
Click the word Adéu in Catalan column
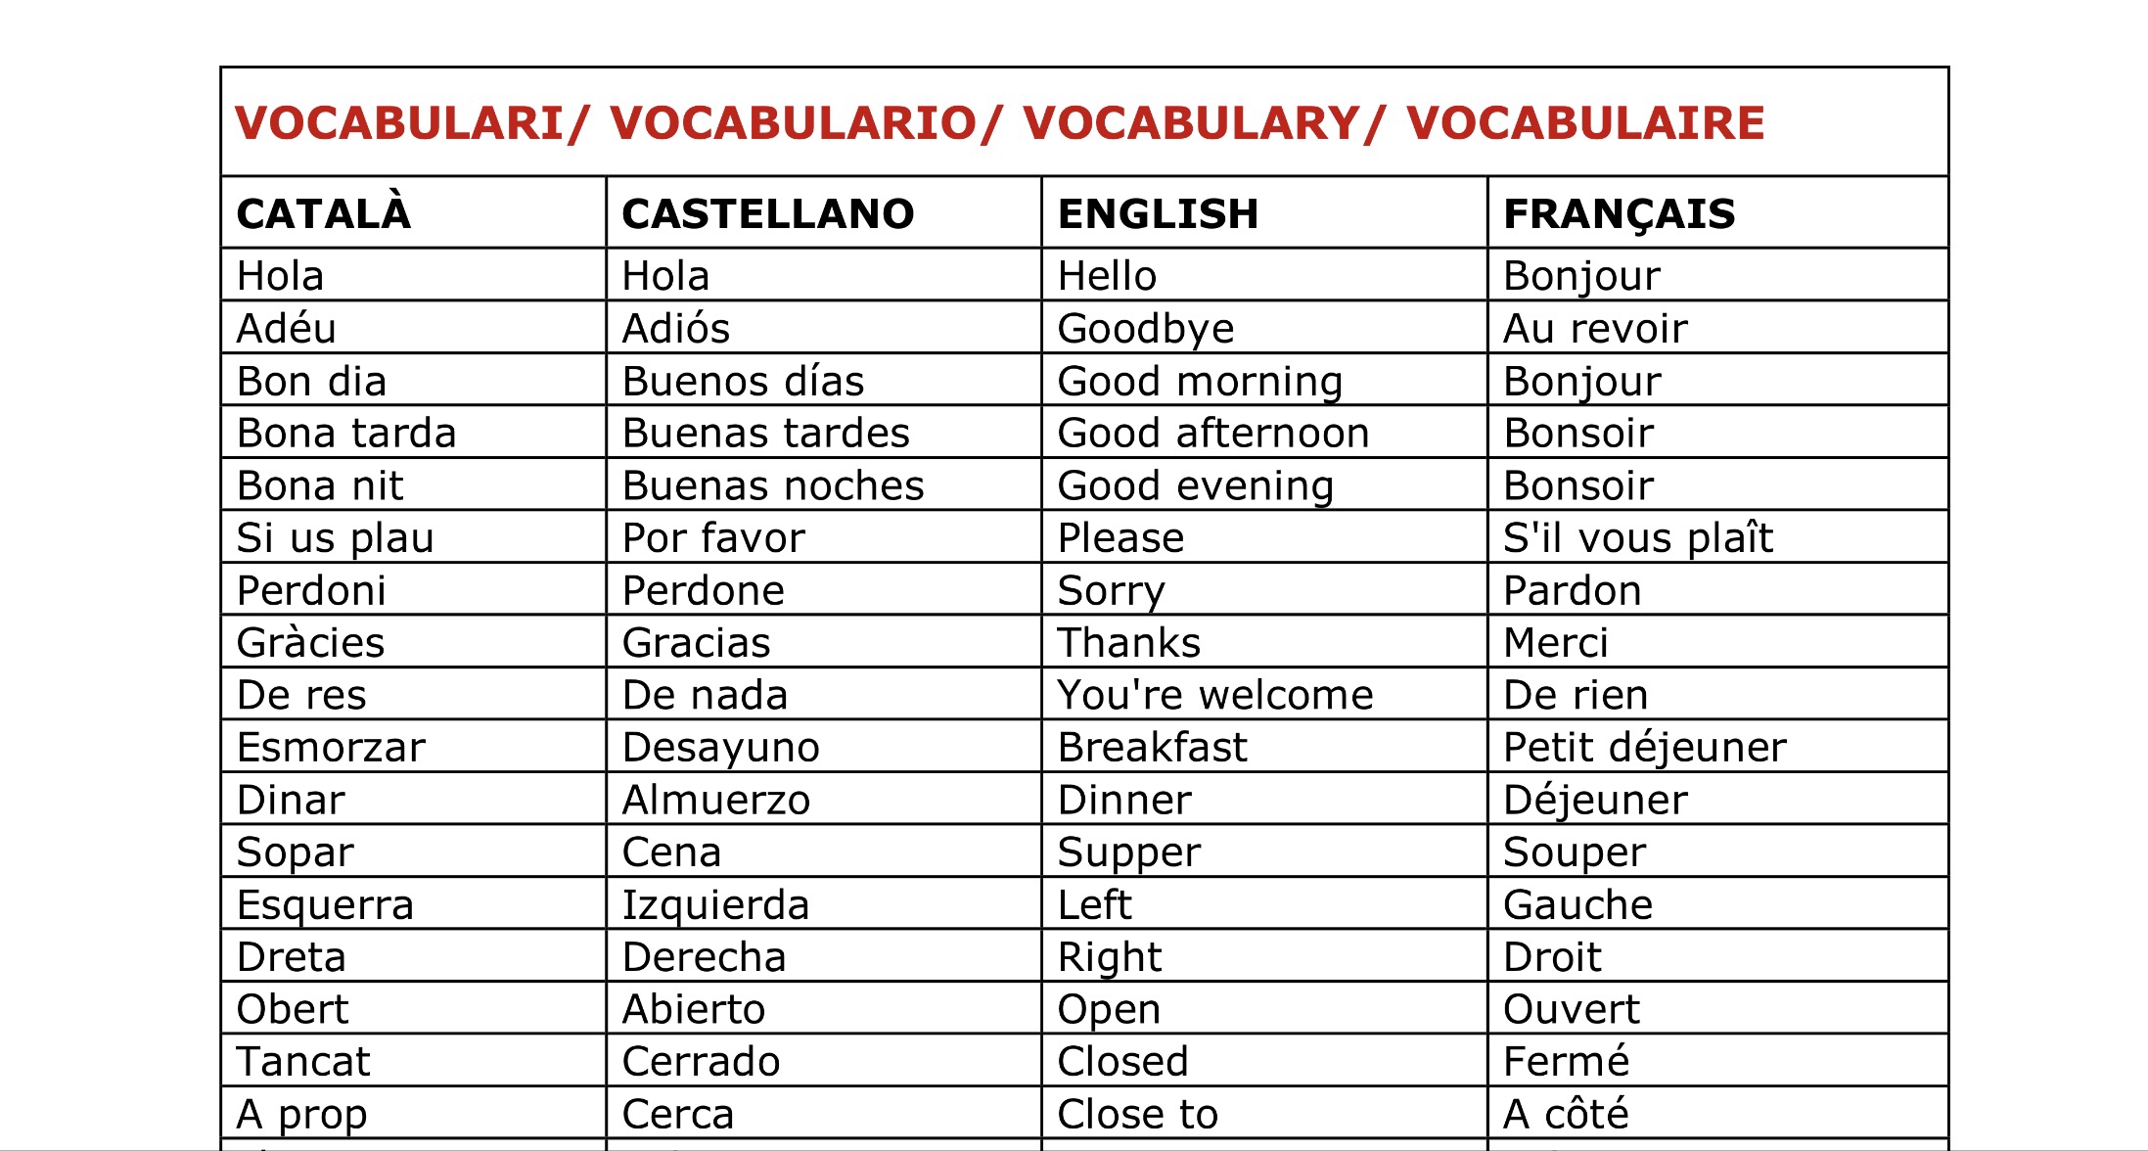coord(286,328)
